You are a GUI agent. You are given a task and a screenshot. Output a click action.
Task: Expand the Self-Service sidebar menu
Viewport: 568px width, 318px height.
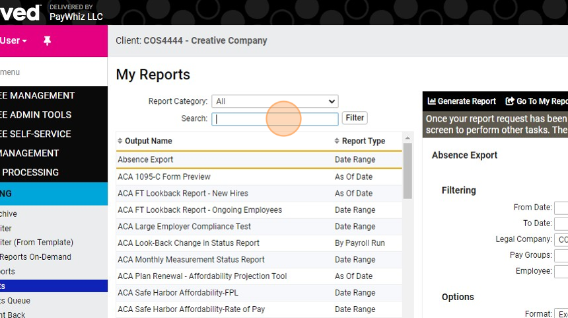[x=36, y=134]
